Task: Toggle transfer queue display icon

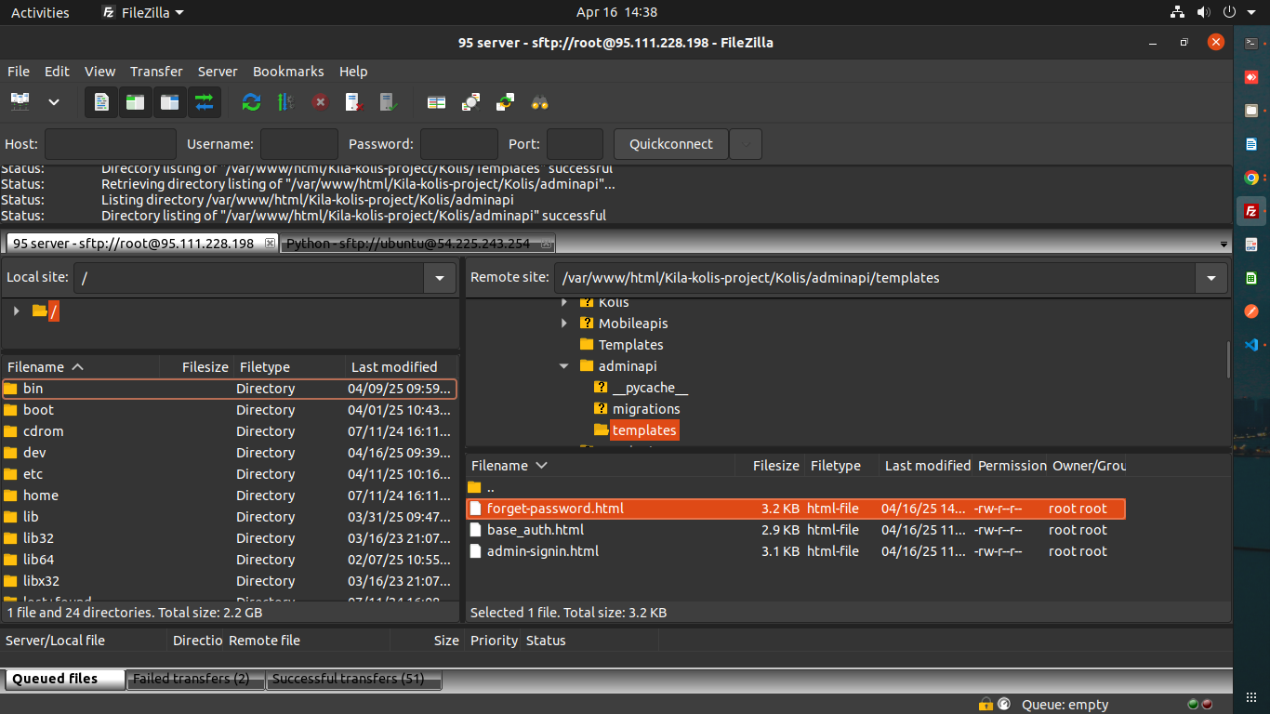Action: tap(204, 101)
